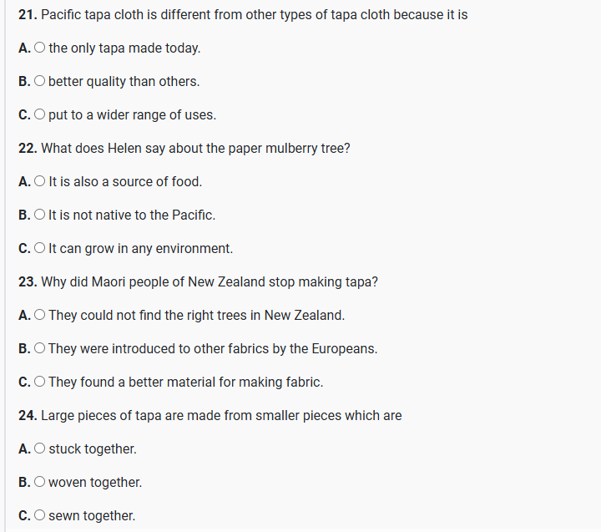Click the 'stuck together.' answer label

click(93, 449)
